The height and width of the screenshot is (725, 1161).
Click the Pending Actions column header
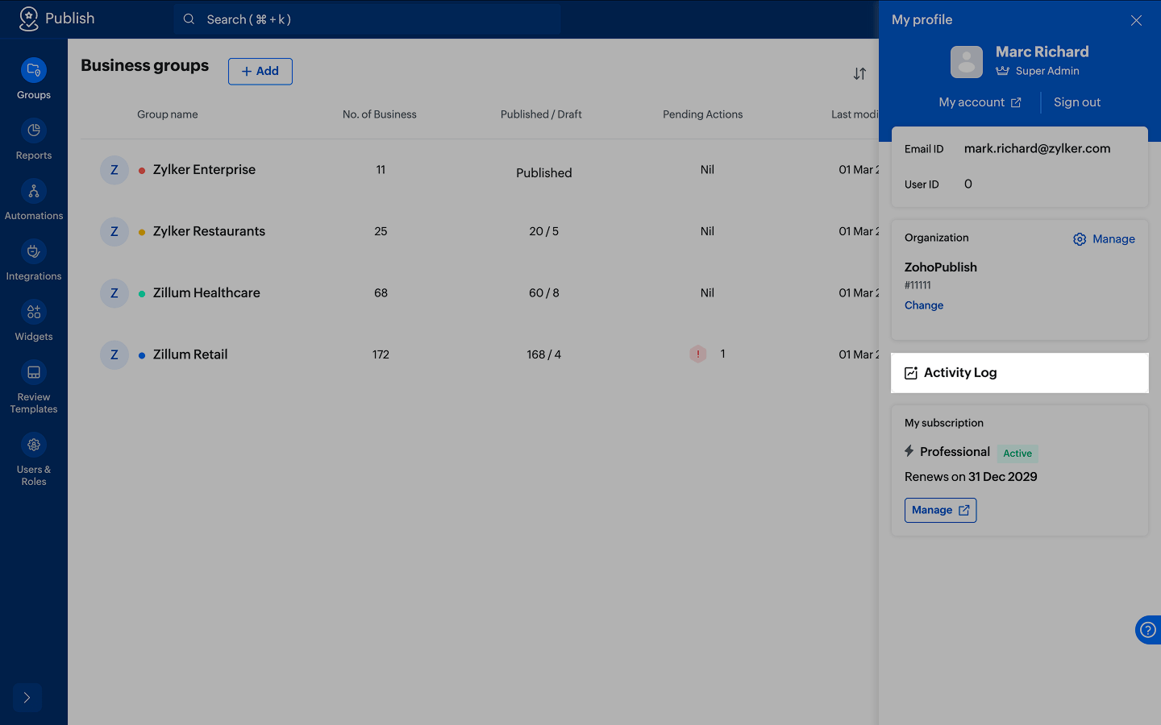pyautogui.click(x=703, y=114)
